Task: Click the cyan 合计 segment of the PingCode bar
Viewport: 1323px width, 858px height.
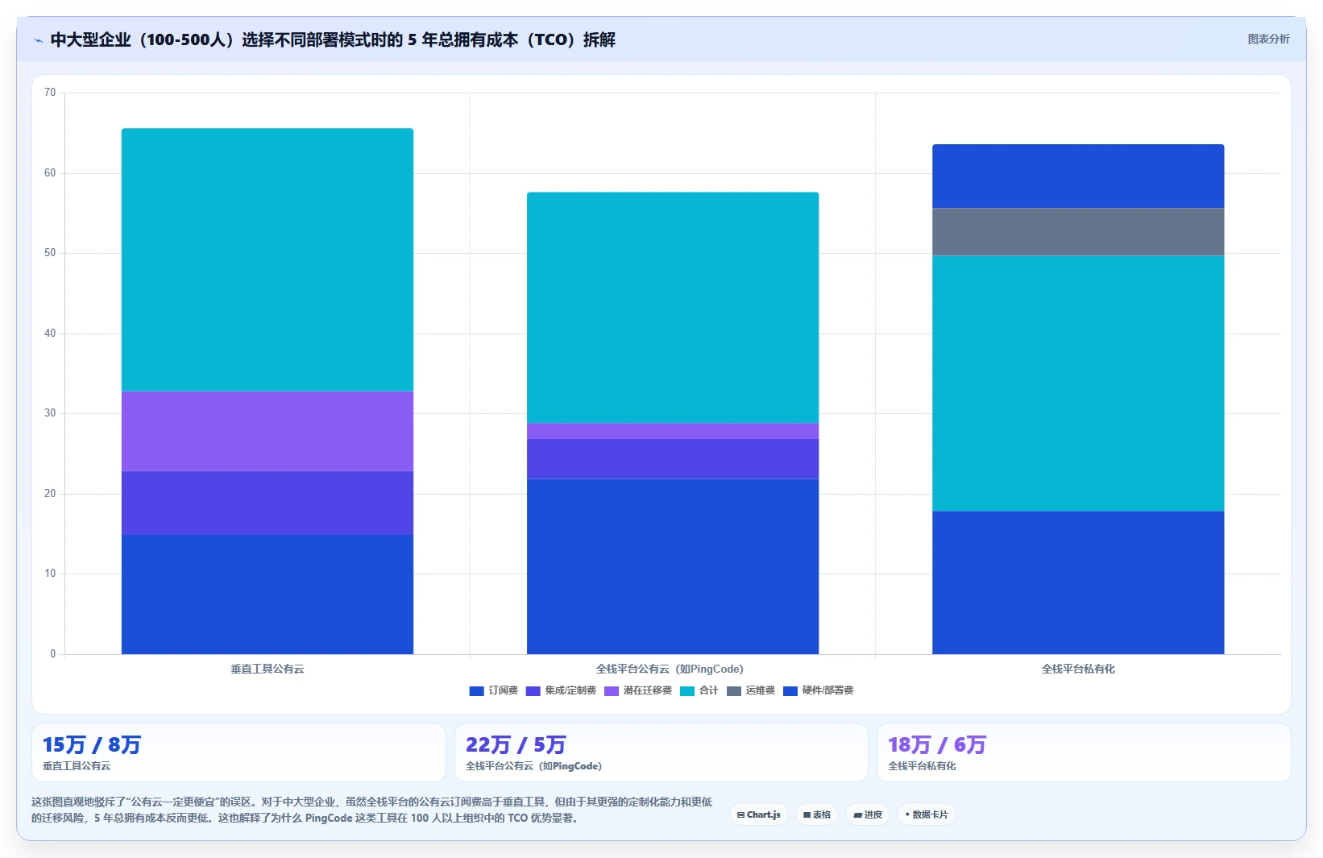Action: point(673,308)
